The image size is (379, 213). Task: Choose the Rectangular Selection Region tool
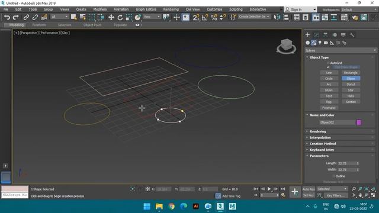92,17
